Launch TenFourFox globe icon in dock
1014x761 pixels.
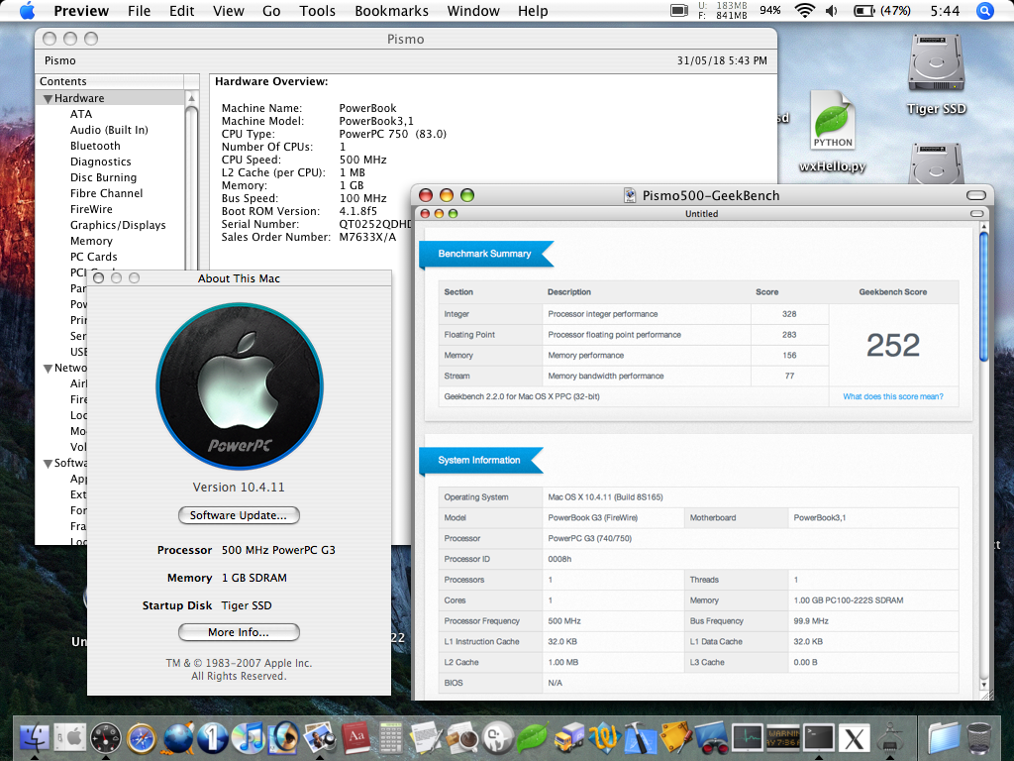pos(178,737)
